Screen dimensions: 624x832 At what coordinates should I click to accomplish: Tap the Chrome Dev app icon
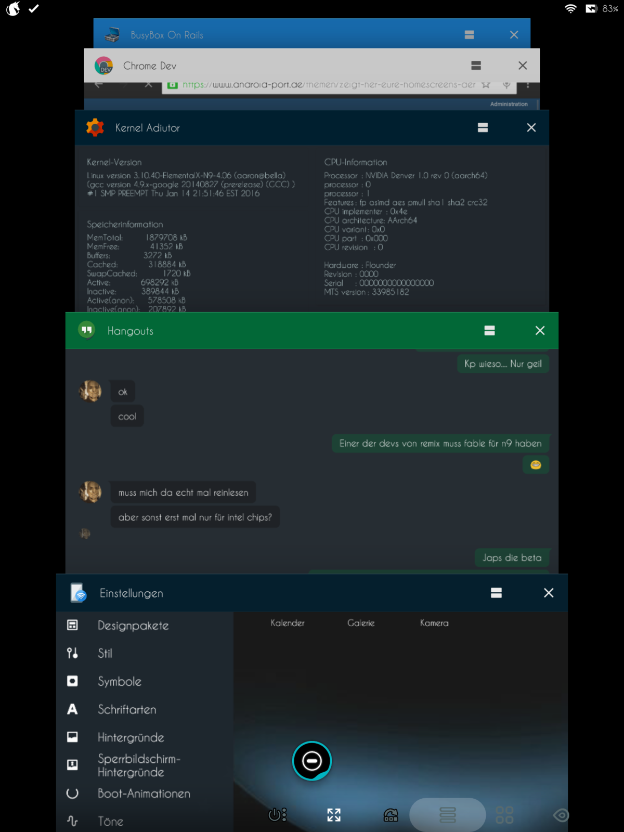click(104, 66)
